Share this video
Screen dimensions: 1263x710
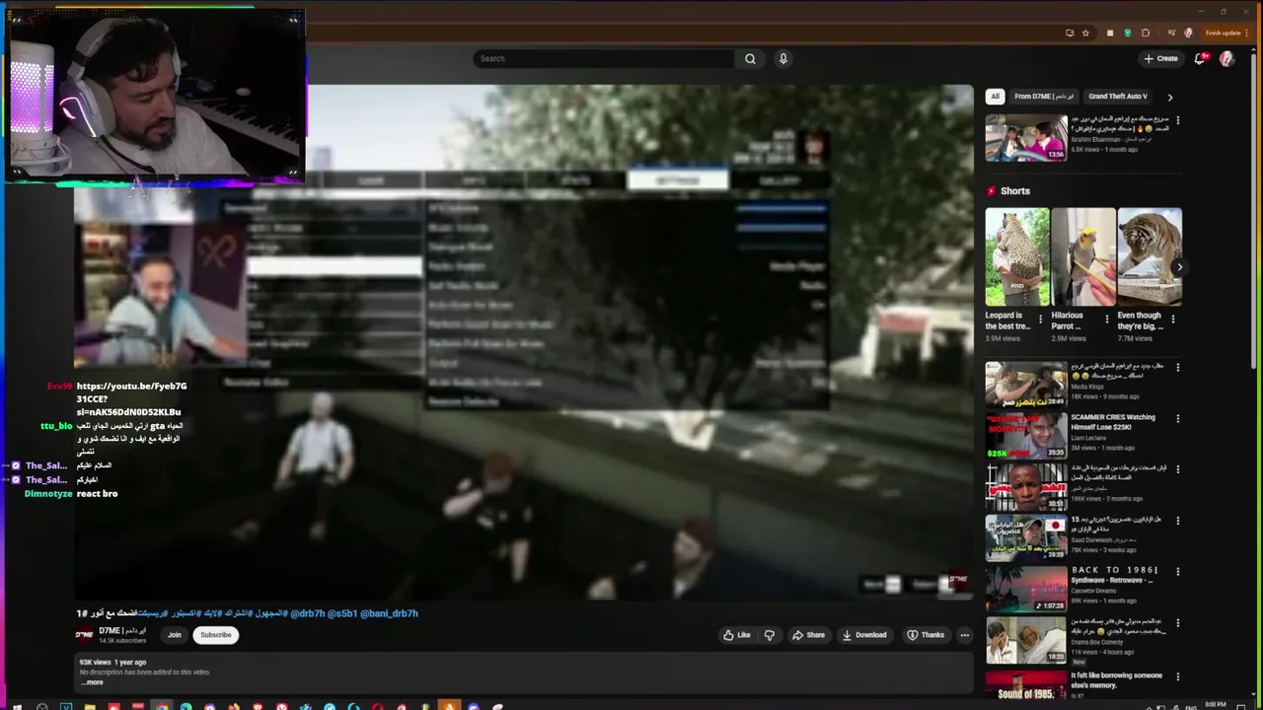click(x=808, y=635)
